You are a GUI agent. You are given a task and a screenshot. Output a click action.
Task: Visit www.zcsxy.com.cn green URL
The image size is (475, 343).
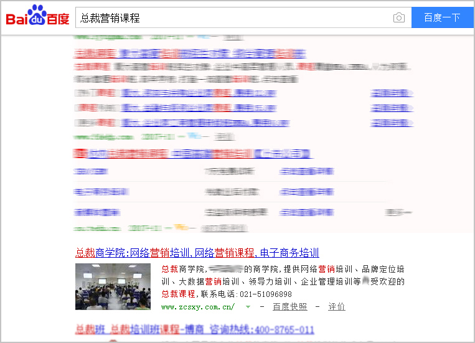tap(198, 307)
